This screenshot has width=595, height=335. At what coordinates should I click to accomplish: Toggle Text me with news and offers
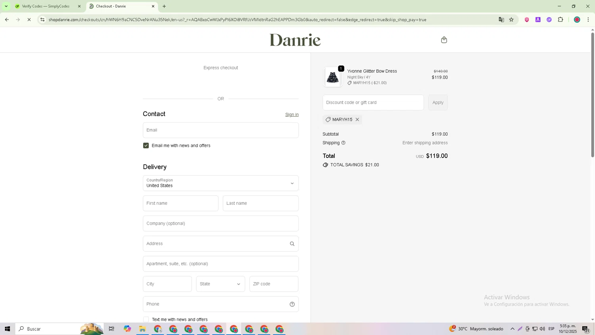coord(146,320)
